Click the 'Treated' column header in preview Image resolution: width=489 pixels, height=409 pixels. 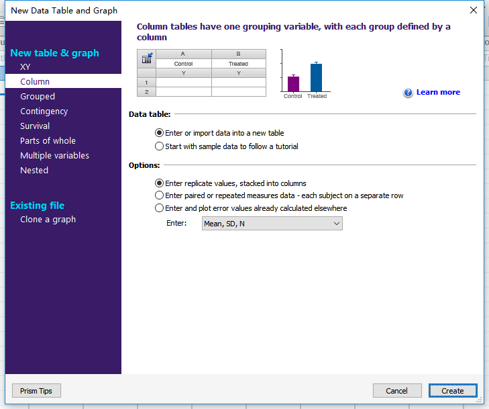coord(239,64)
